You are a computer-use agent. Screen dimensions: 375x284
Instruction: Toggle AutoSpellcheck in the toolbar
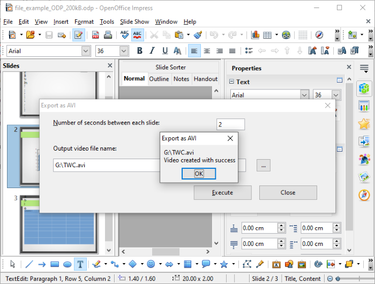[x=137, y=35]
